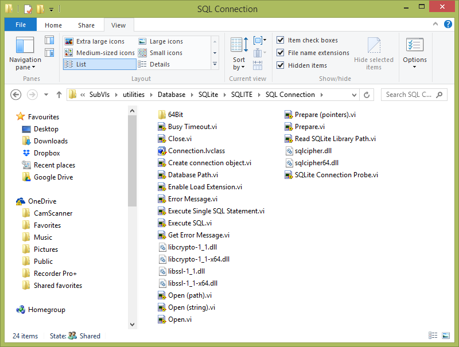459x347 pixels.
Task: Expand the Layout gallery more arrow
Action: tap(215, 64)
